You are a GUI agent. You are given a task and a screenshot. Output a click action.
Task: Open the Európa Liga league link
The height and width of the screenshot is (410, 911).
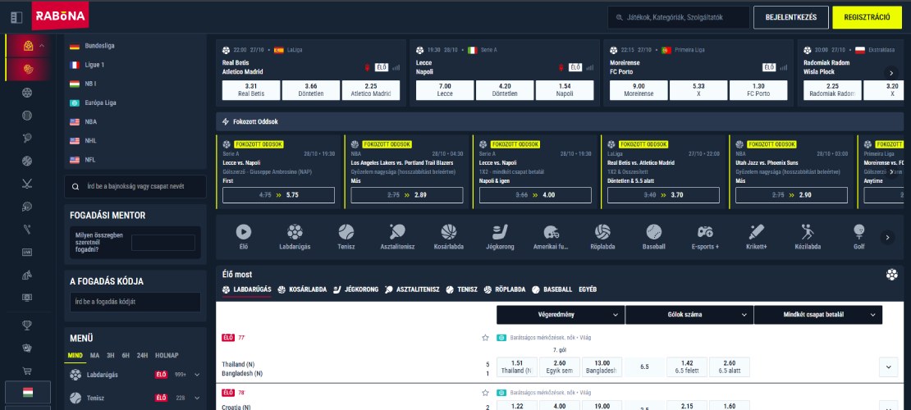100,102
